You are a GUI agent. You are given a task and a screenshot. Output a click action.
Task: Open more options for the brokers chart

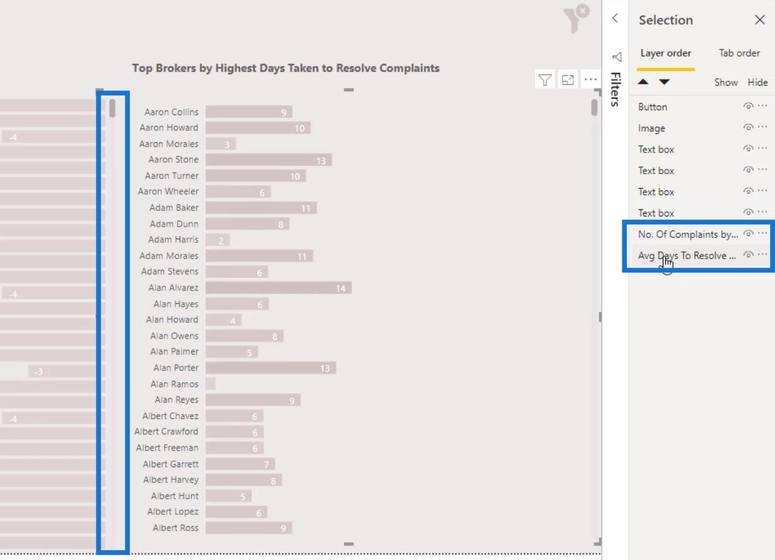pyautogui.click(x=590, y=80)
